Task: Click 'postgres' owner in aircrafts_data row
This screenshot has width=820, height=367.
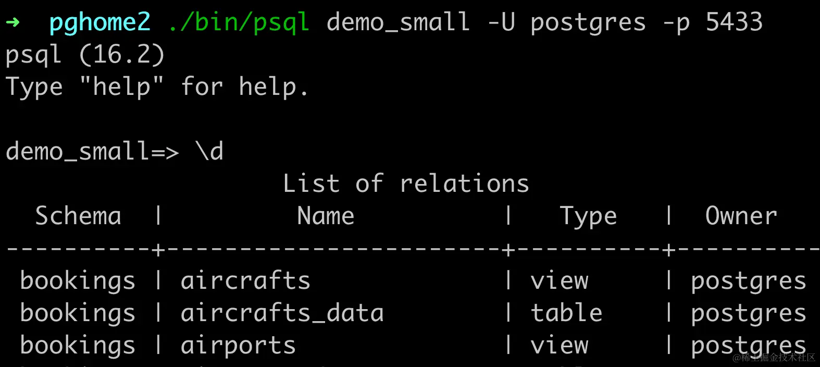Action: tap(748, 314)
